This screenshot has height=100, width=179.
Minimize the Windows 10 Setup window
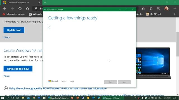120,9
